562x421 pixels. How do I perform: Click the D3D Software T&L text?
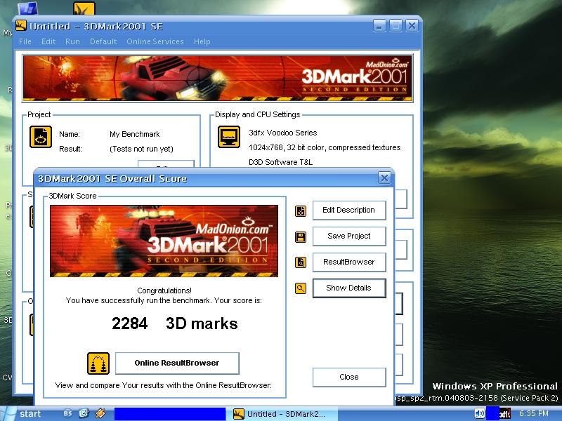pos(280,162)
